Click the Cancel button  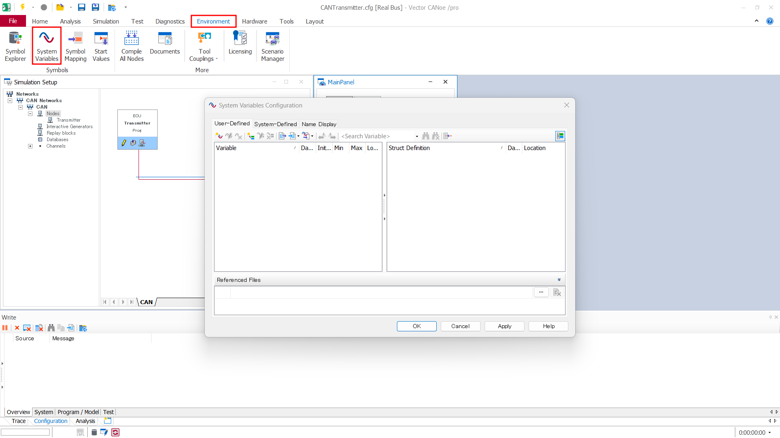click(460, 326)
